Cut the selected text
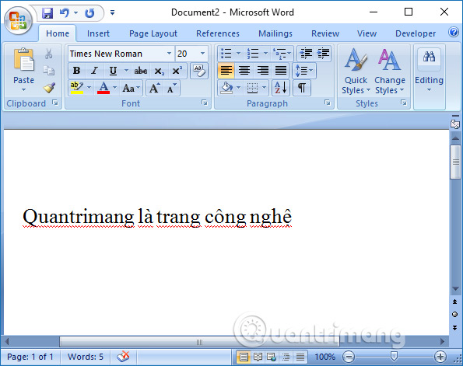This screenshot has width=463, height=366. pyautogui.click(x=49, y=54)
